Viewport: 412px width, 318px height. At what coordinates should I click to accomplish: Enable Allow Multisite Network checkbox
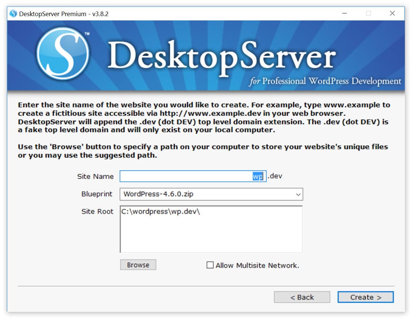(210, 265)
